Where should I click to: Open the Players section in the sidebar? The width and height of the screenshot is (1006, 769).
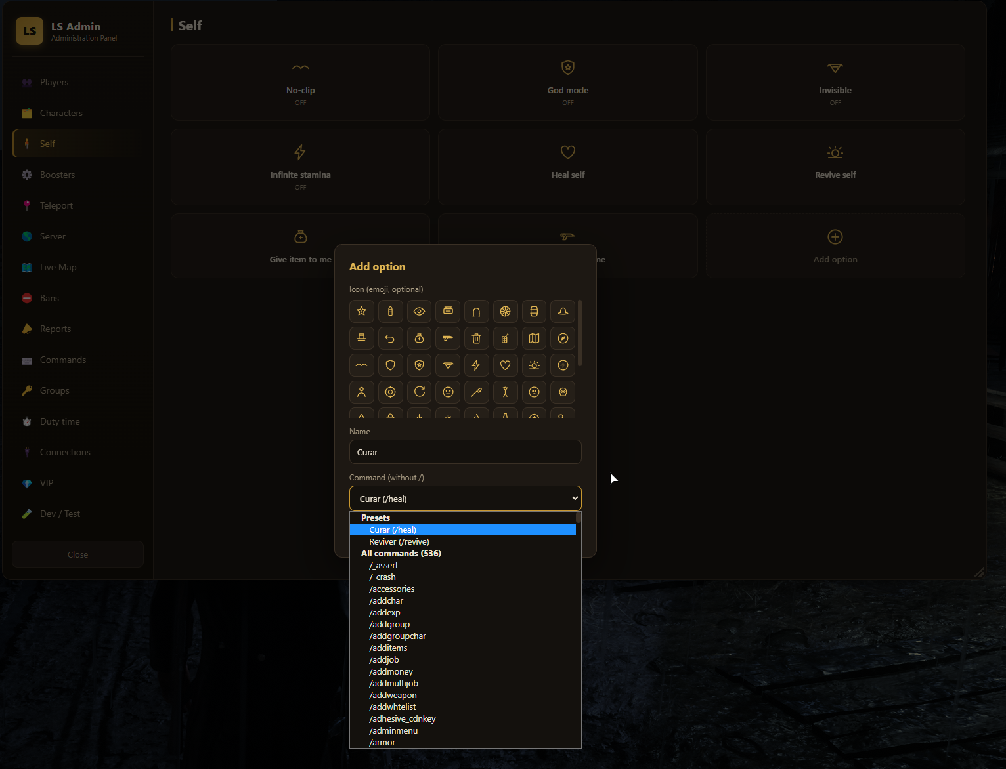[x=77, y=82]
